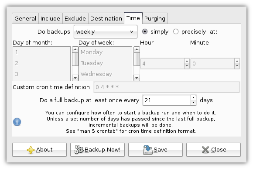Select the simply radio button
This screenshot has height=169, width=253.
(144, 31)
